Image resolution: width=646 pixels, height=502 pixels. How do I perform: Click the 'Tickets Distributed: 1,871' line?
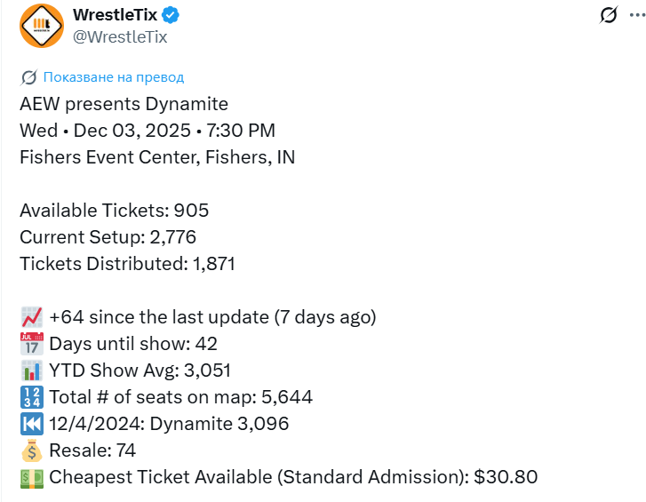coord(127,264)
